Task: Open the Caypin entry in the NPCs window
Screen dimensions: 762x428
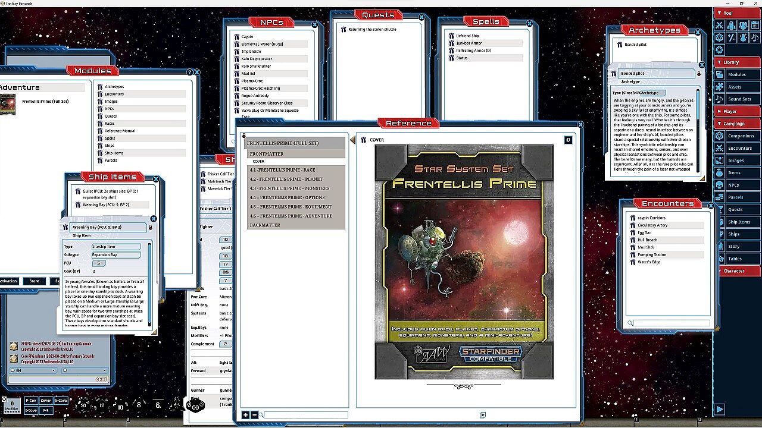Action: 247,37
